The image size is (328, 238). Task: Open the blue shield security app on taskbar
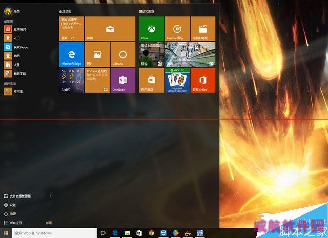(x=163, y=233)
